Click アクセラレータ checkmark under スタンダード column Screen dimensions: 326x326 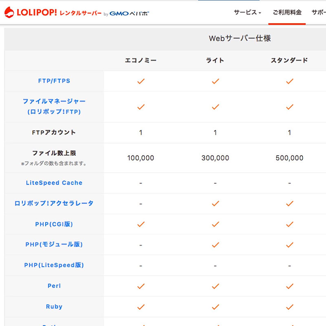pyautogui.click(x=290, y=203)
